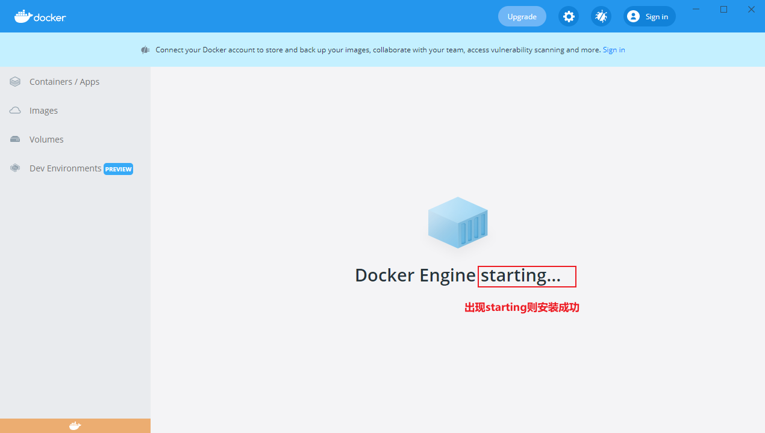
Task: Open Dev Environments preview section
Action: point(65,168)
